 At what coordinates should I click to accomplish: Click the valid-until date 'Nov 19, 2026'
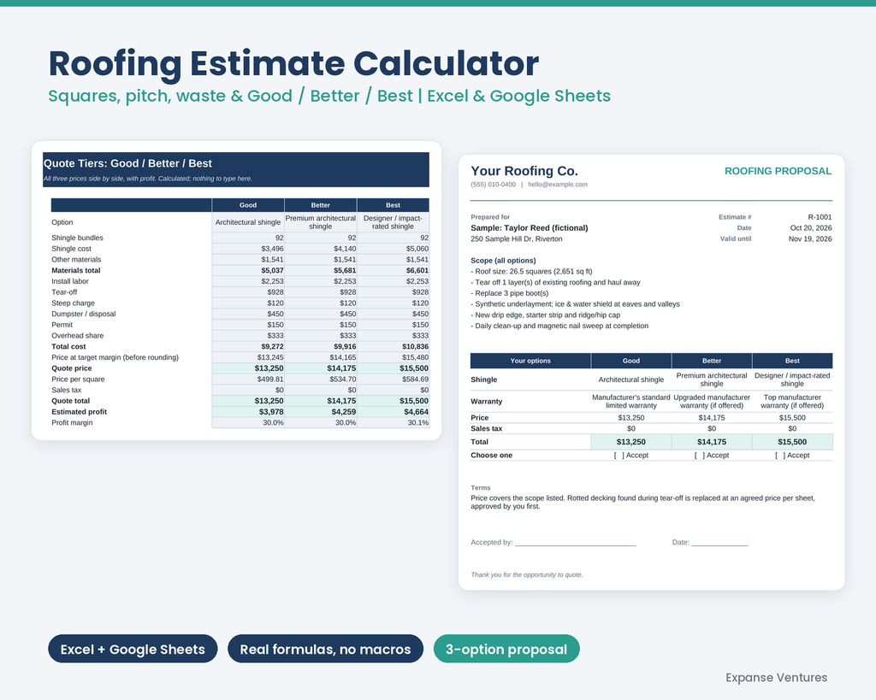click(810, 239)
